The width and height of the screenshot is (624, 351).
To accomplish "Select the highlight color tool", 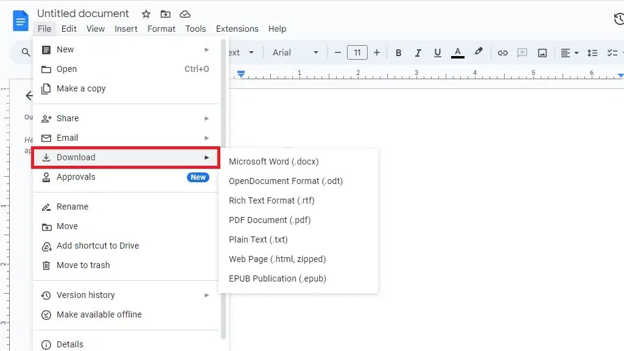I will (x=479, y=52).
